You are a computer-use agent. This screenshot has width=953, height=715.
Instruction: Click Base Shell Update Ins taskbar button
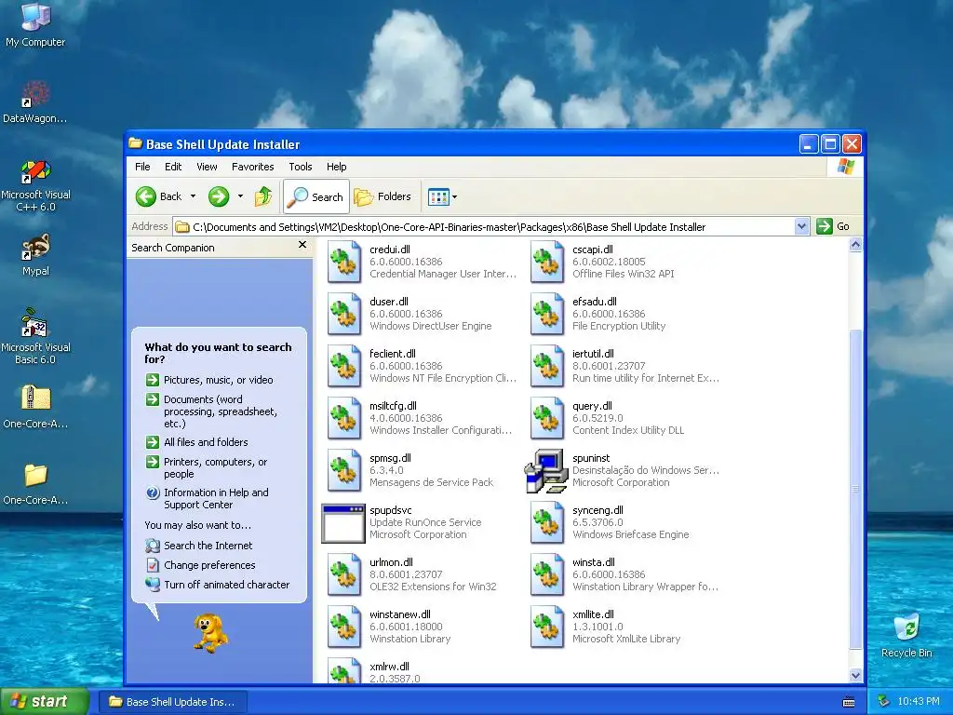[x=172, y=702]
